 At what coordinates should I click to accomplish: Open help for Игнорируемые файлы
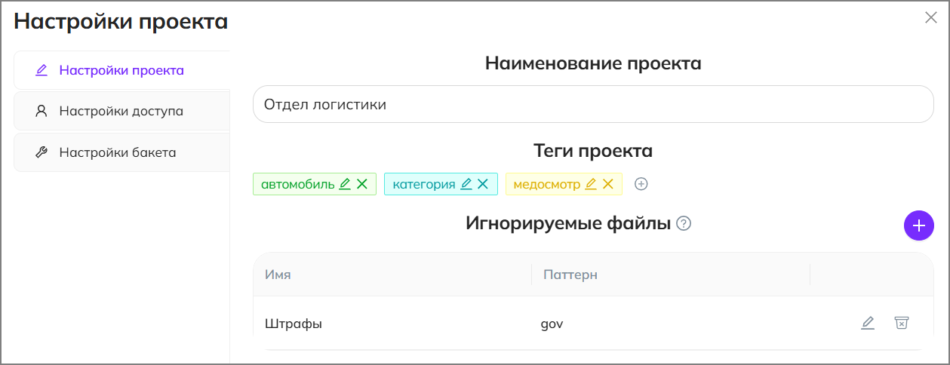684,223
